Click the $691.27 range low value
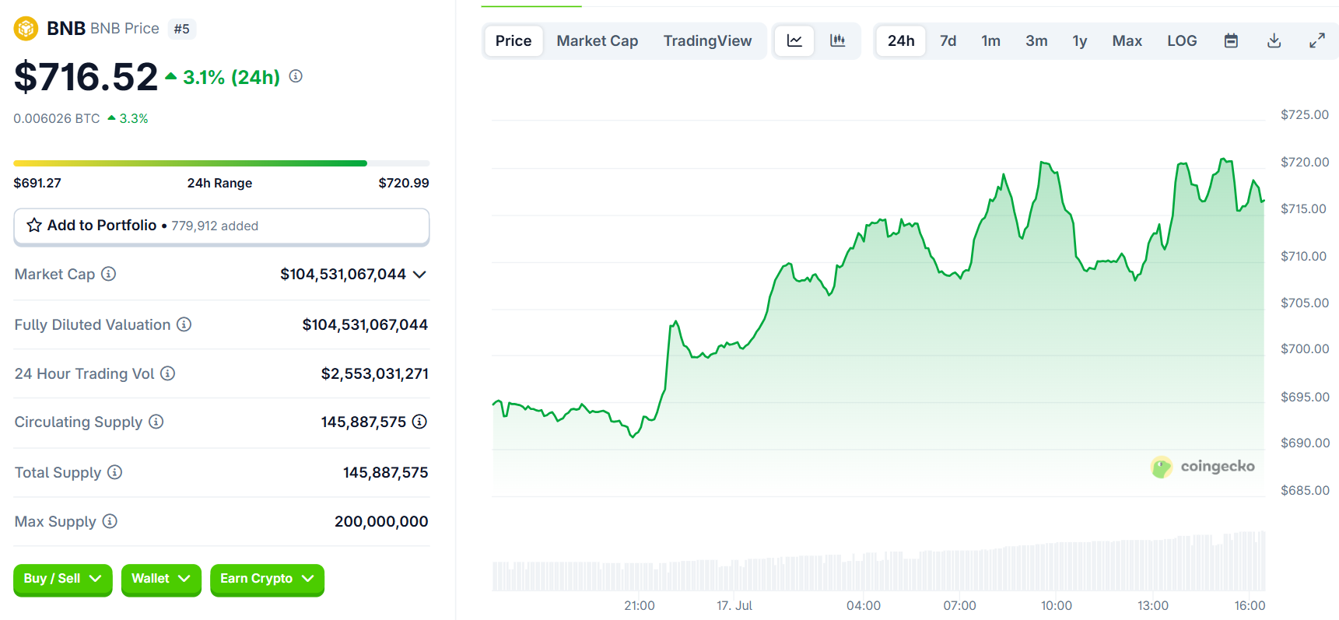This screenshot has height=620, width=1339. coord(37,183)
